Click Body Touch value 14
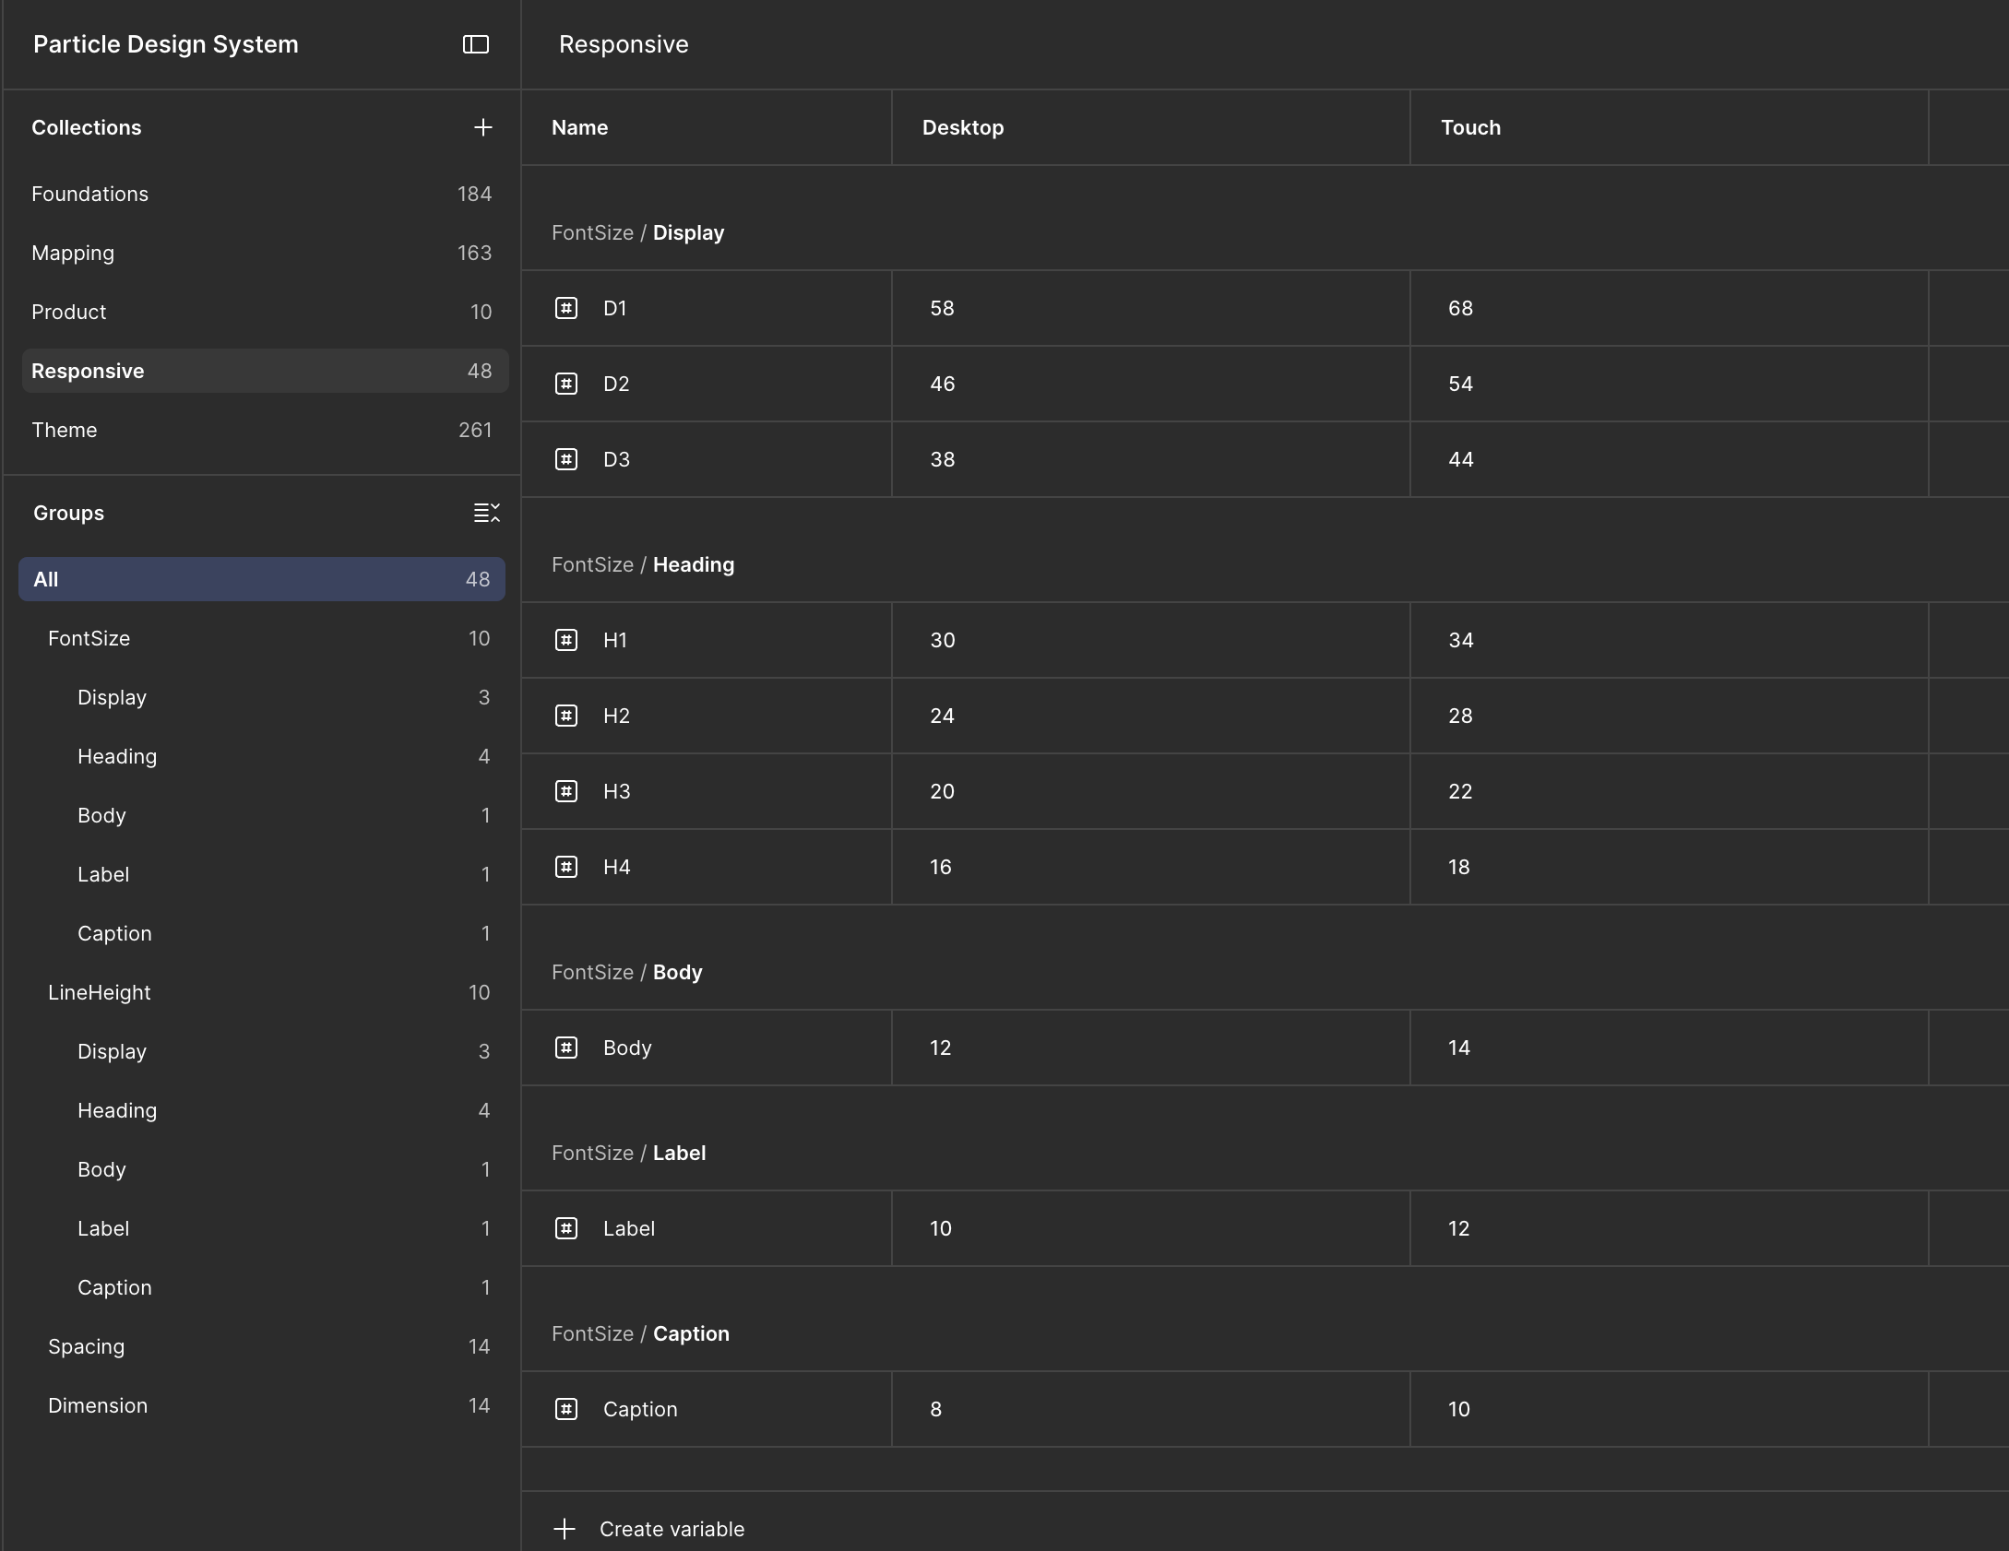Viewport: 2009px width, 1551px height. (1669, 1048)
